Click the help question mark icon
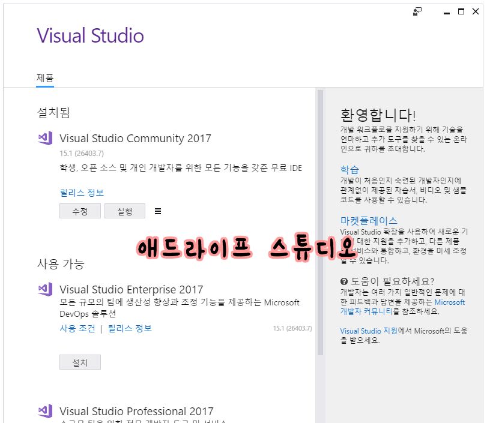 (x=344, y=281)
